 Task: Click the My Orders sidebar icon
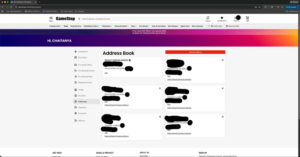click(76, 57)
